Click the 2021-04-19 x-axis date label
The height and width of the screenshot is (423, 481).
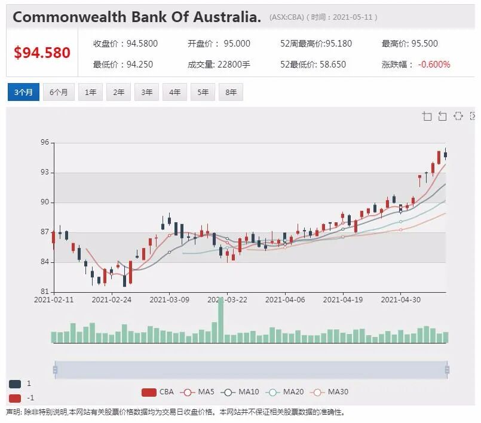point(343,300)
